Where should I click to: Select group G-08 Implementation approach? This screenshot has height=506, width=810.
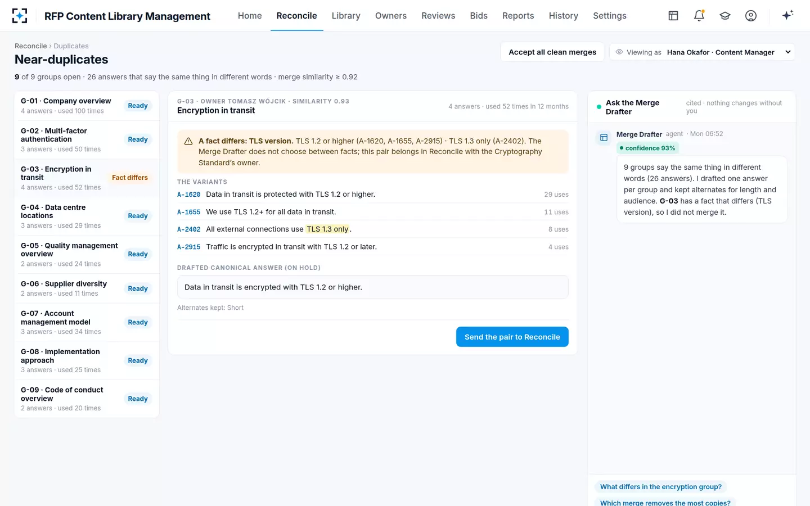click(x=87, y=360)
